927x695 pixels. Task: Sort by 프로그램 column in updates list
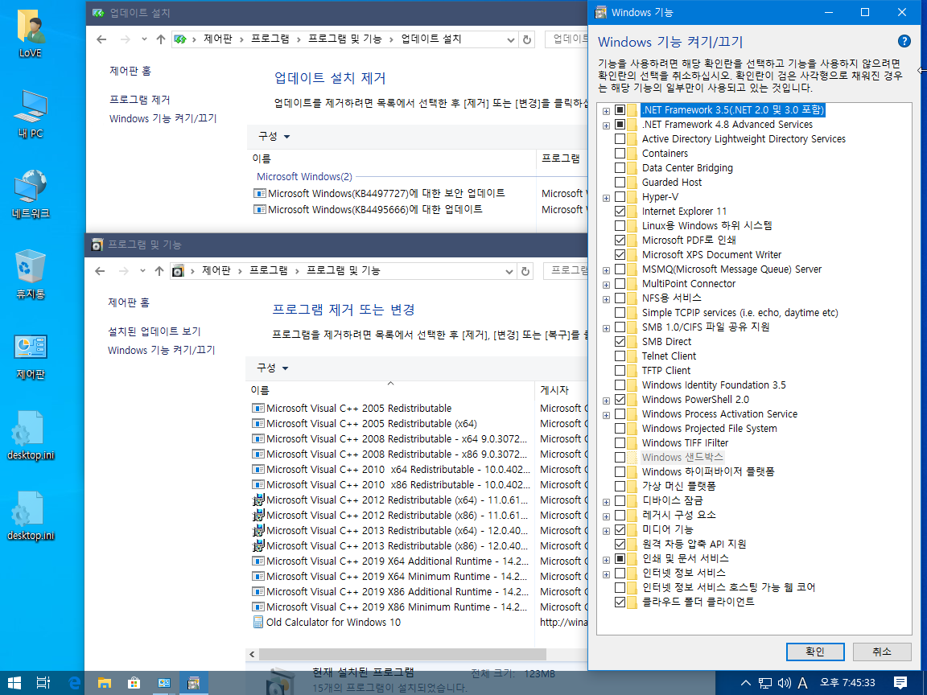coord(562,158)
